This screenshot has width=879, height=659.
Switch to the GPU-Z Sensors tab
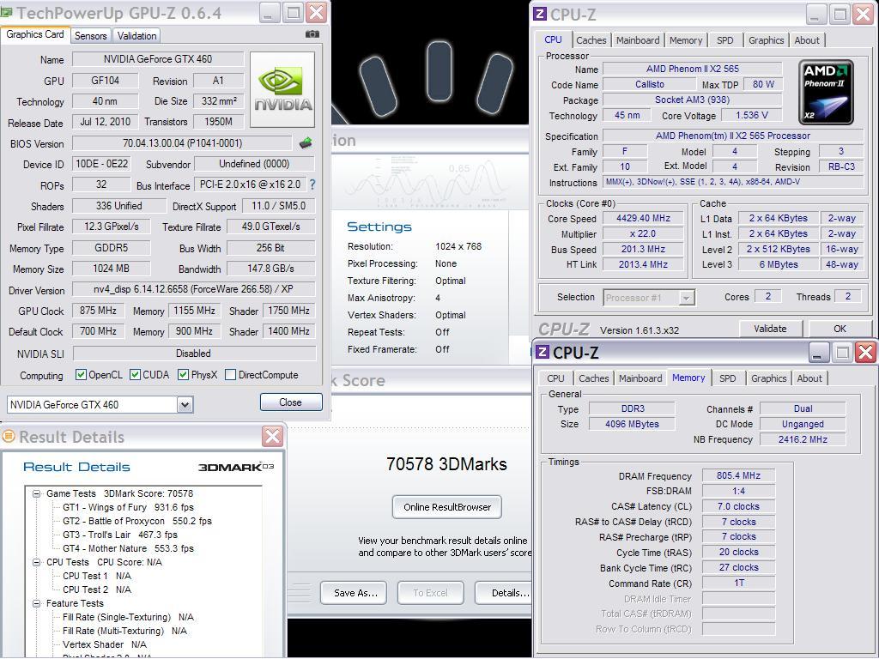pos(90,36)
